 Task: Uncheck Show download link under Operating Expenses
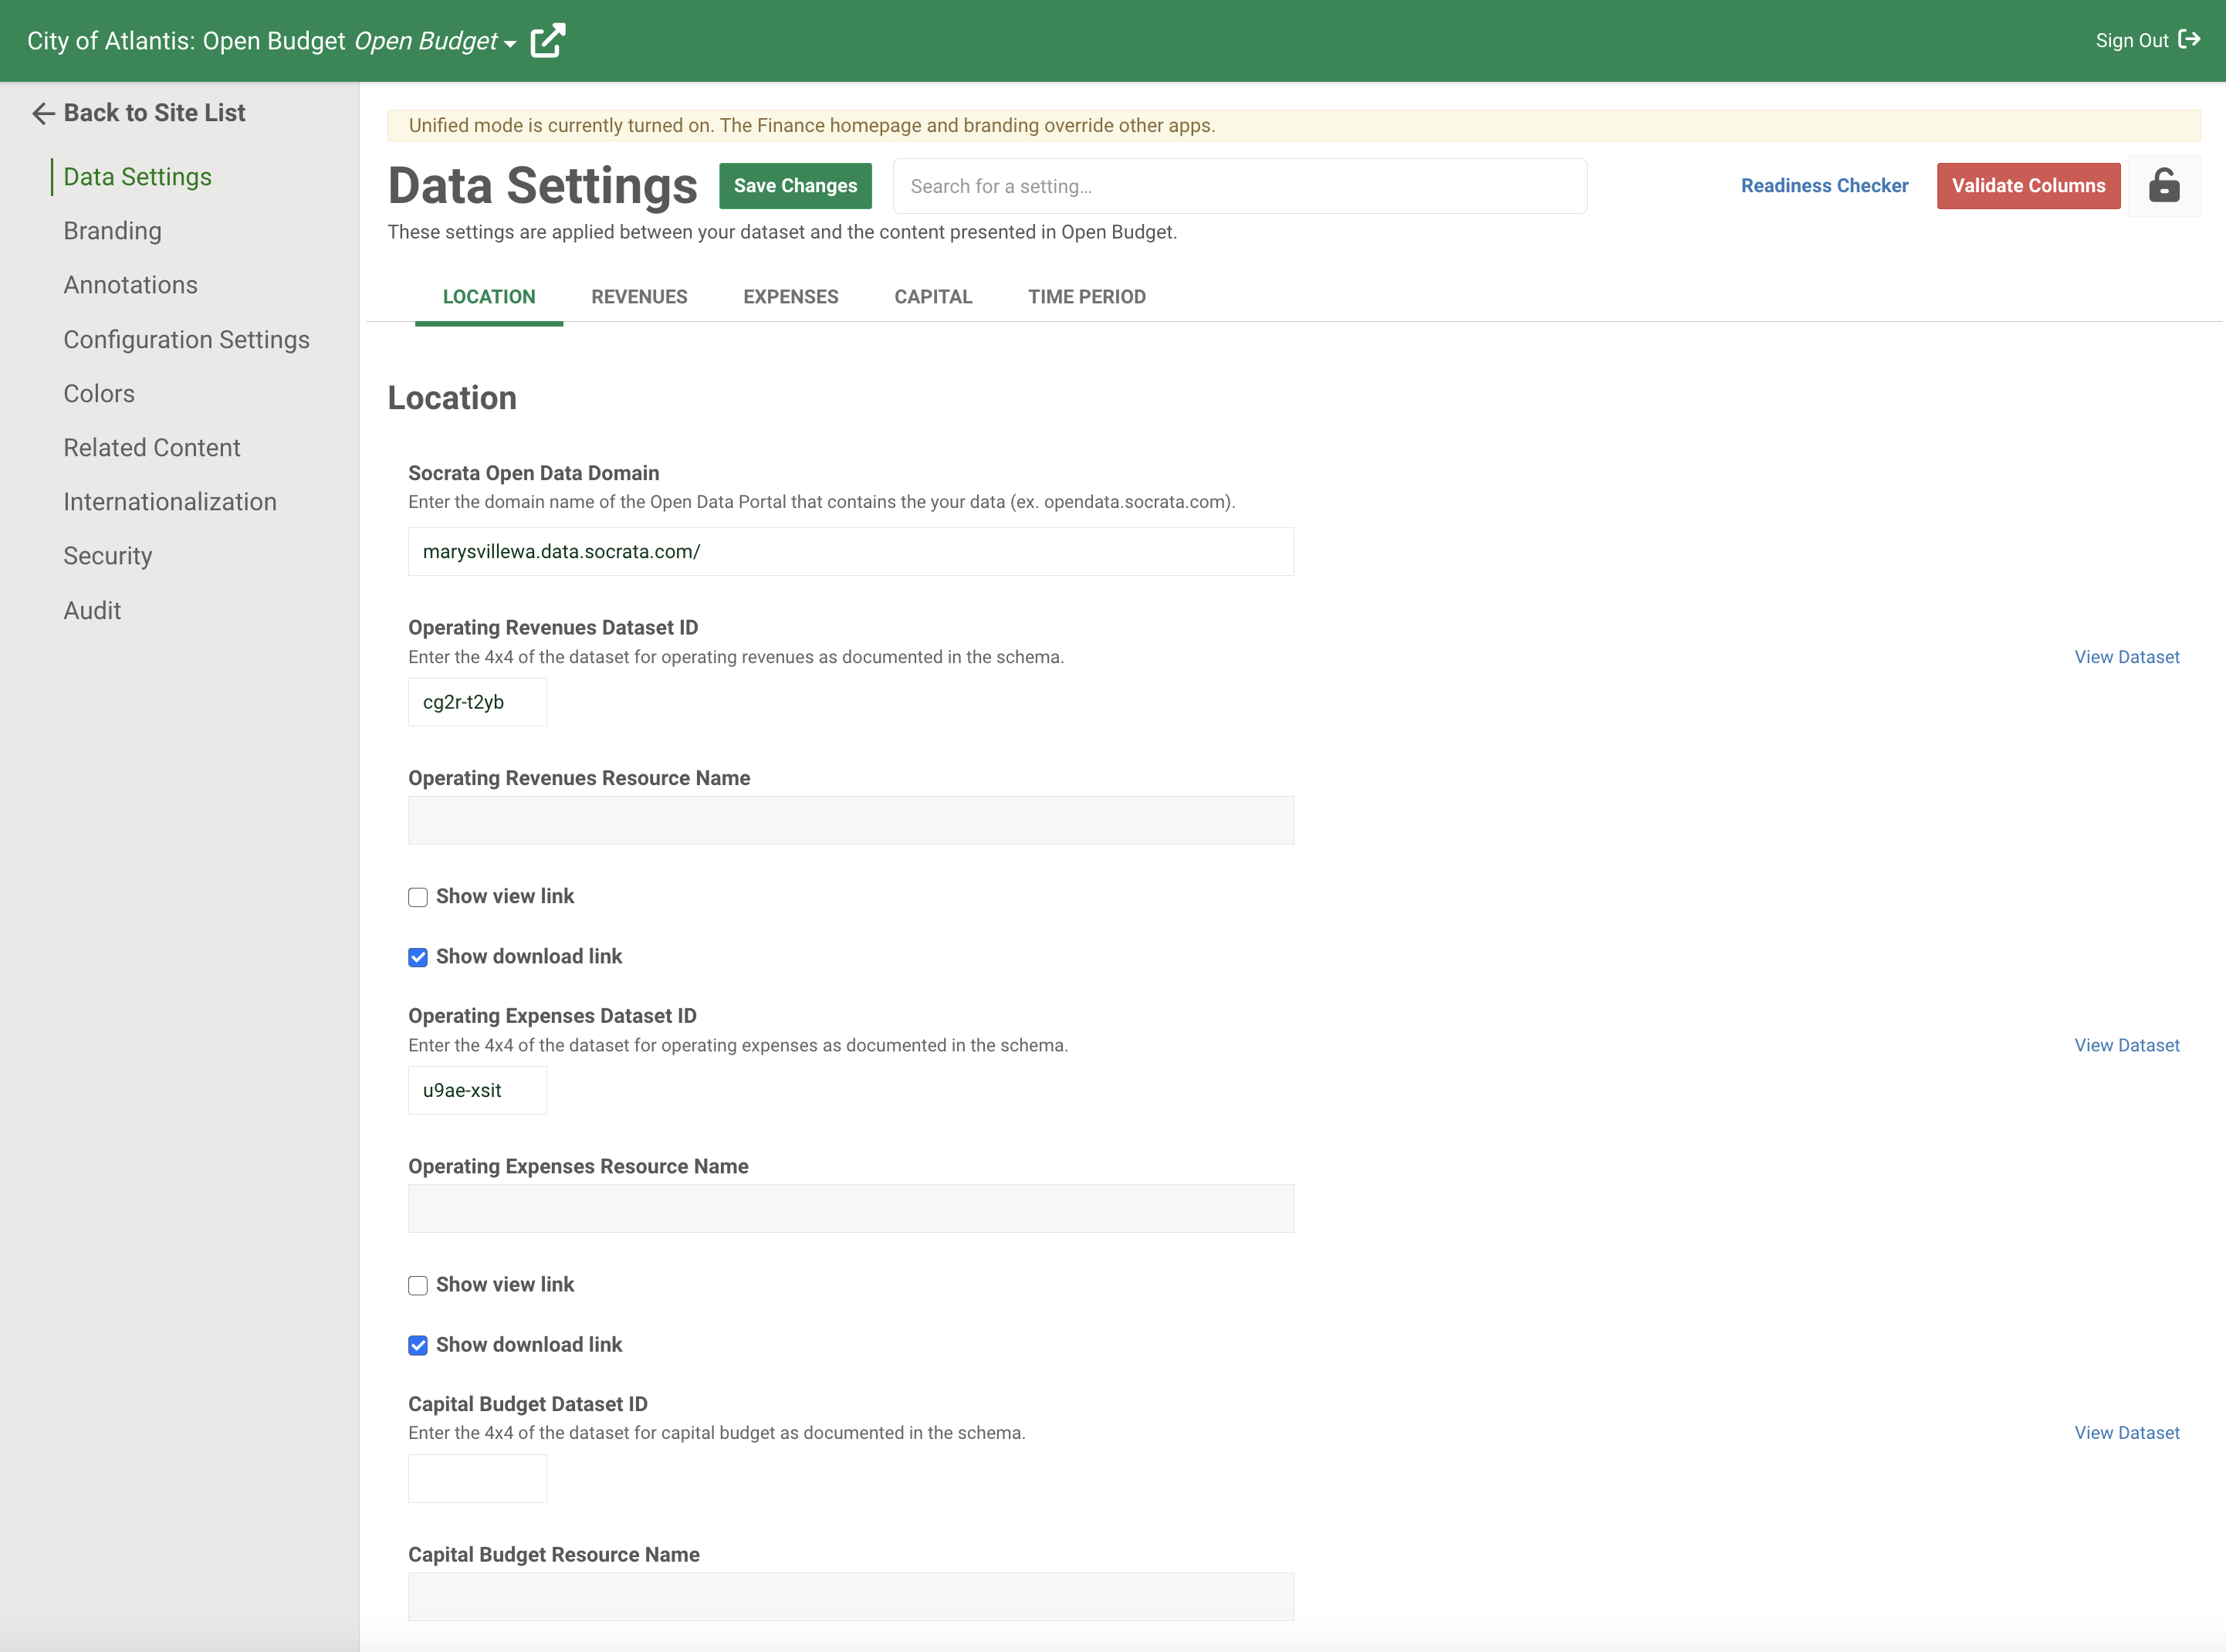tap(418, 1345)
